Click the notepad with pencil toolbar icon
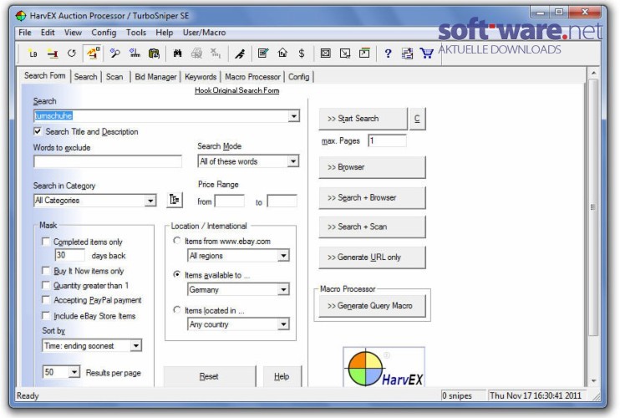Image resolution: width=620 pixels, height=418 pixels. click(263, 54)
